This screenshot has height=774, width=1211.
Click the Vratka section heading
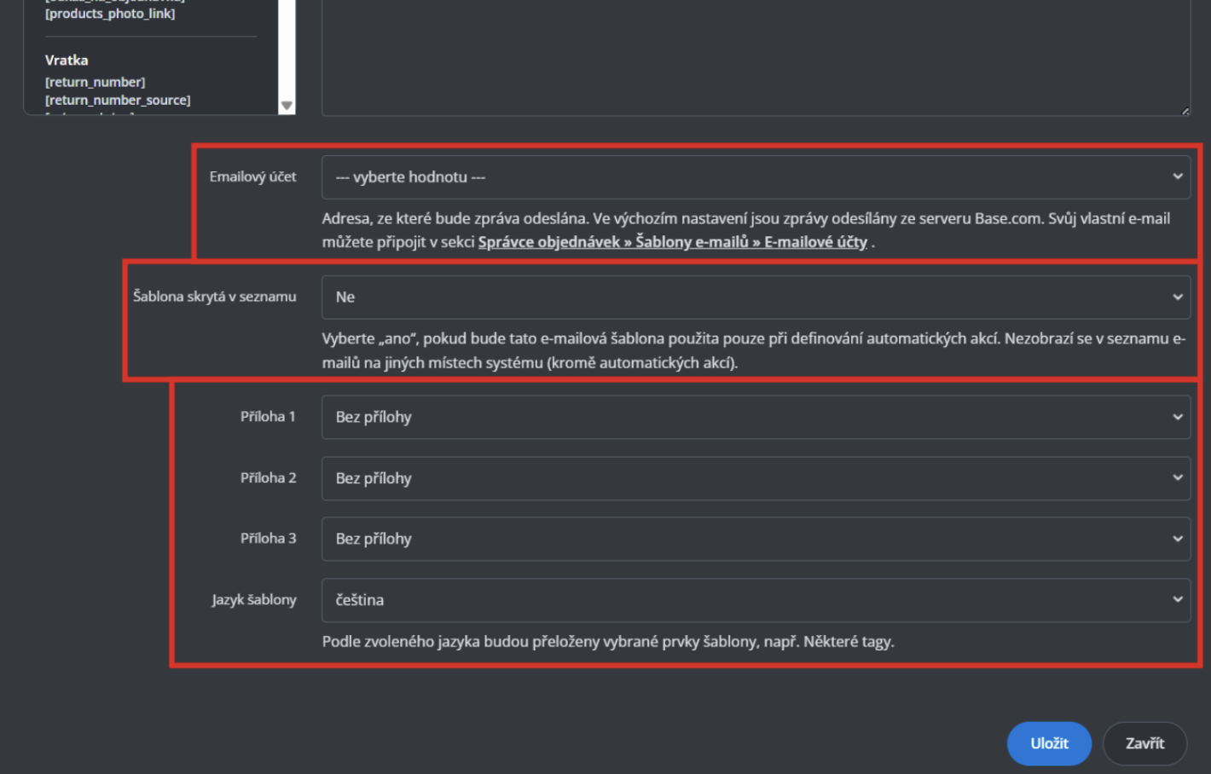click(x=67, y=61)
